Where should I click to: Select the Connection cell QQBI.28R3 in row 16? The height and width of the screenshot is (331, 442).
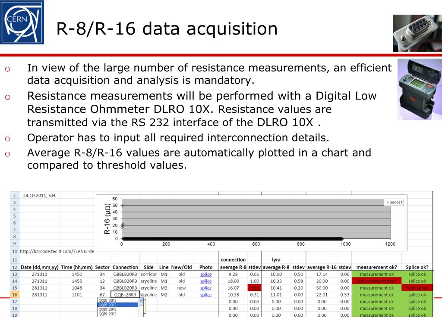coord(125,295)
